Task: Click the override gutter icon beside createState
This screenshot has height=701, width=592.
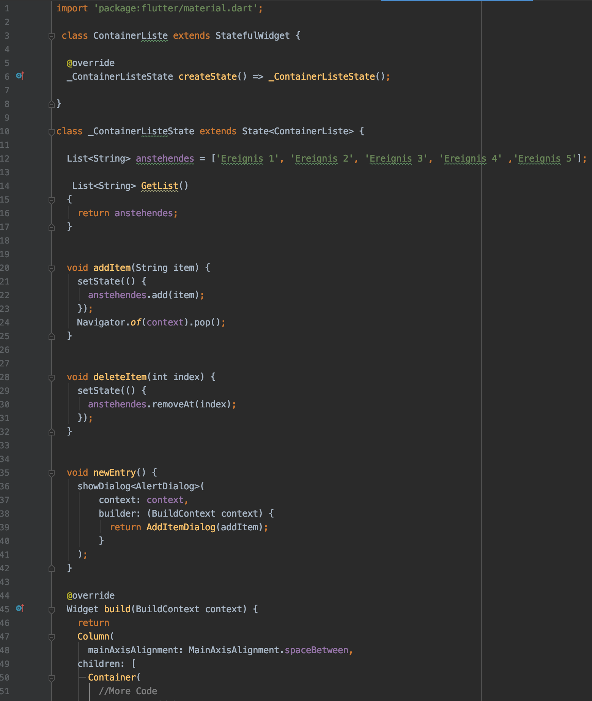Action: coord(20,76)
